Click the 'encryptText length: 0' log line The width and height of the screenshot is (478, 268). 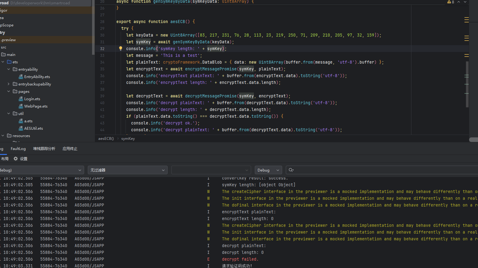[247, 219]
